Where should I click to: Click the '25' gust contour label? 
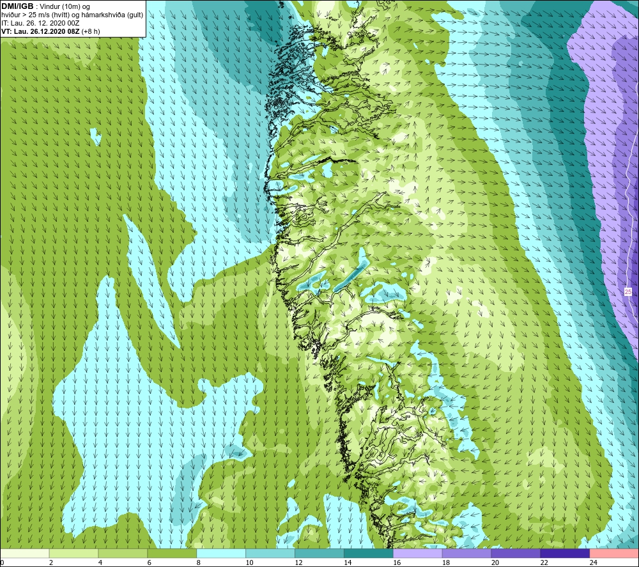(x=628, y=292)
